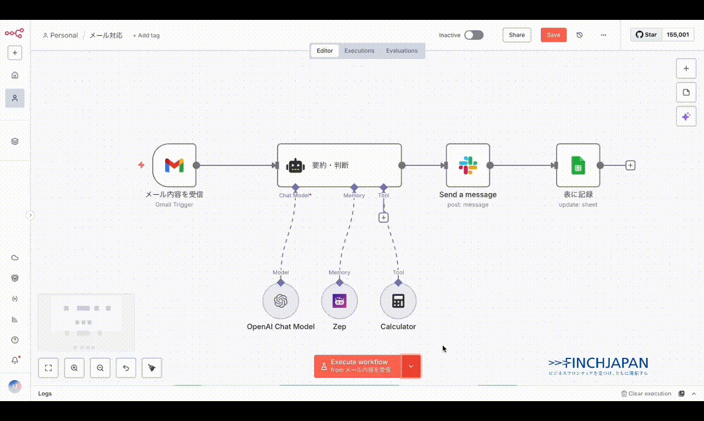Viewport: 704px width, 421px height.
Task: Toggle the workflow Inactive switch
Action: [x=474, y=35]
